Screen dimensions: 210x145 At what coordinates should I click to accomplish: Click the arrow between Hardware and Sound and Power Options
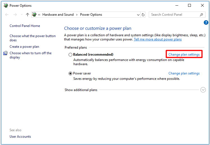(77, 15)
